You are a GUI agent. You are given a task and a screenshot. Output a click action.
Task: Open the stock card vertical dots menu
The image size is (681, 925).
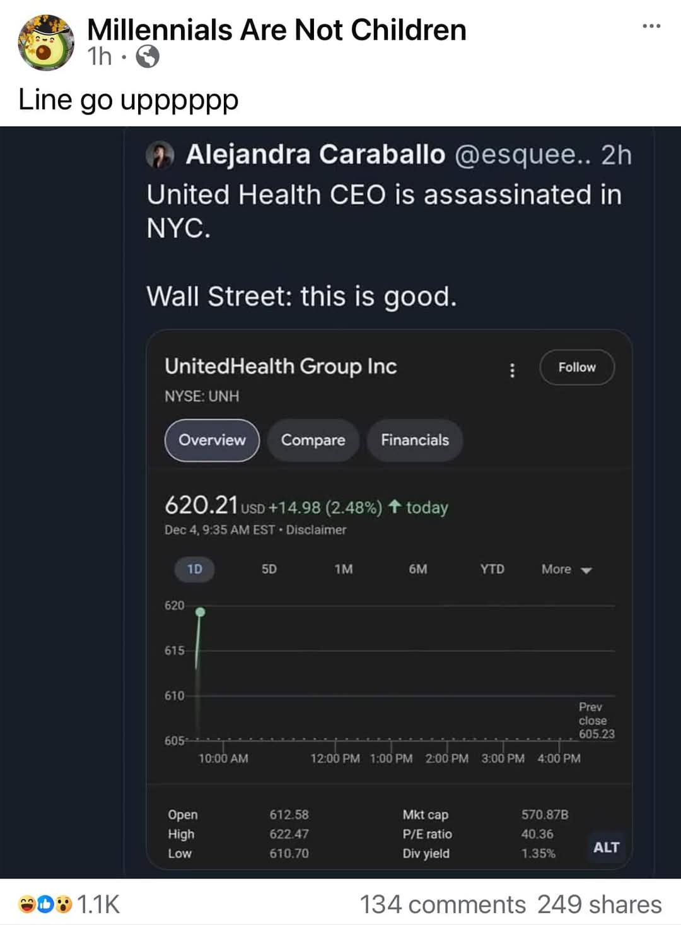(x=512, y=370)
